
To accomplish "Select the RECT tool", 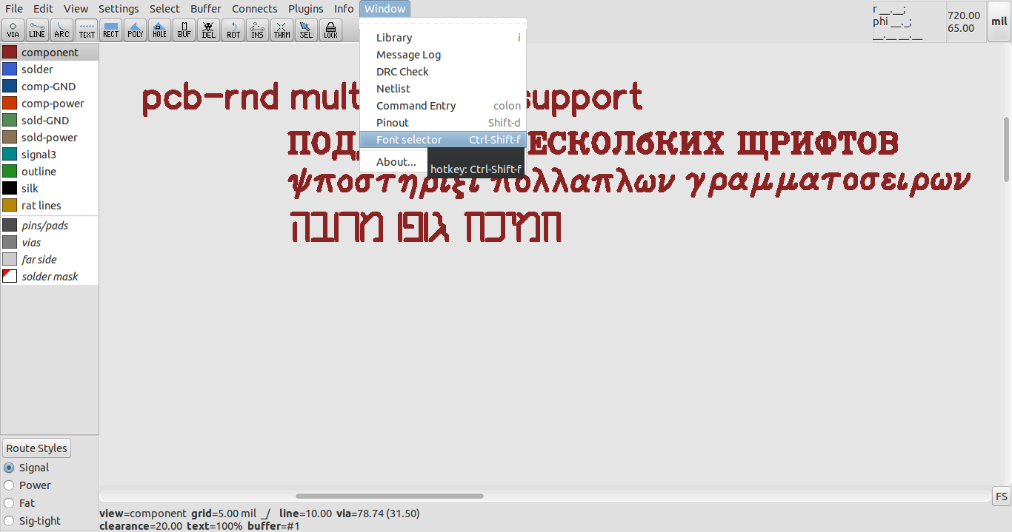I will (x=111, y=30).
